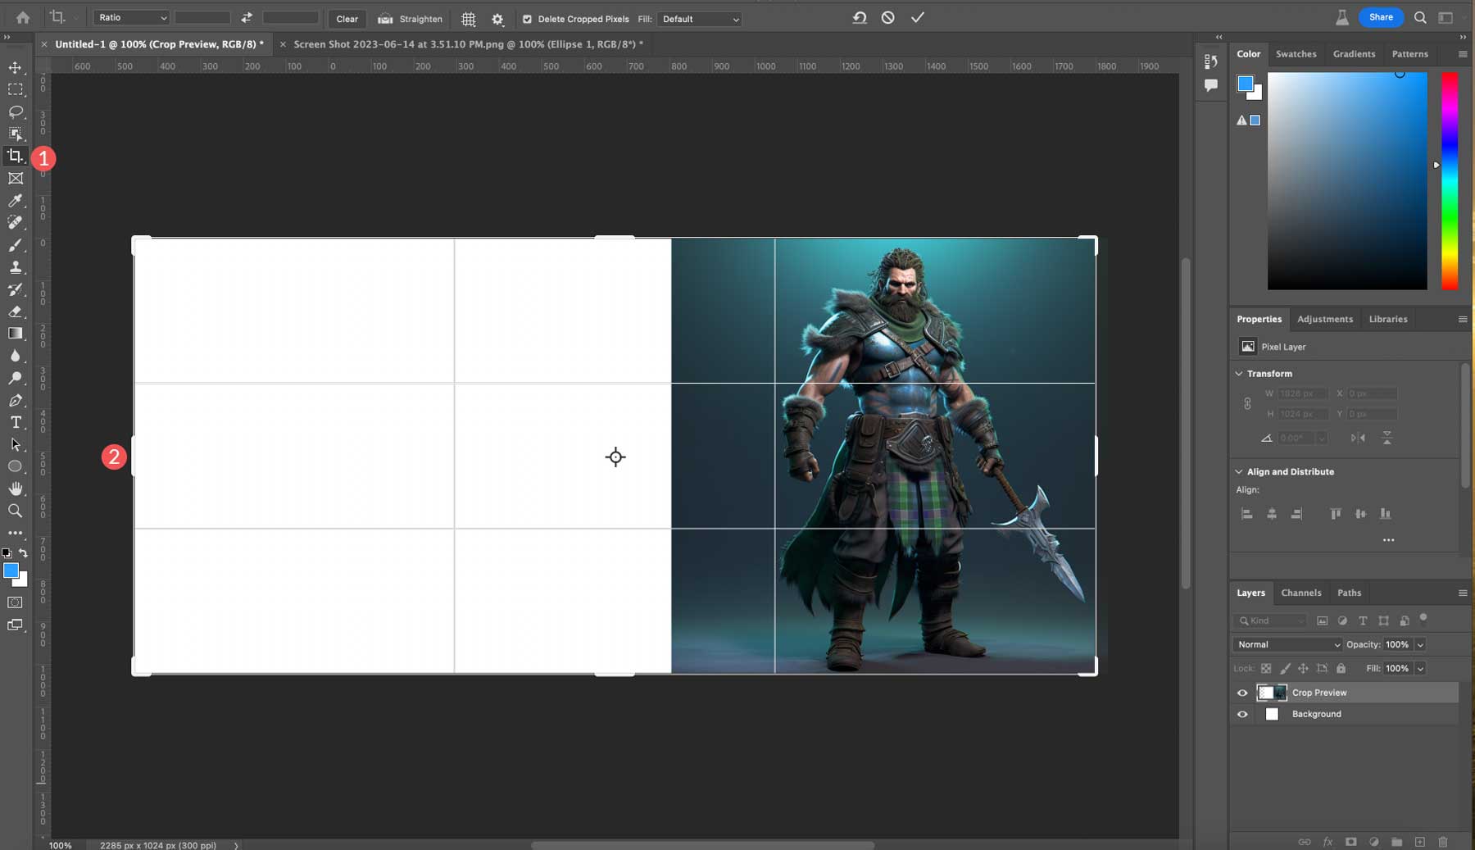
Task: Select the Zoom tool
Action: 16,511
